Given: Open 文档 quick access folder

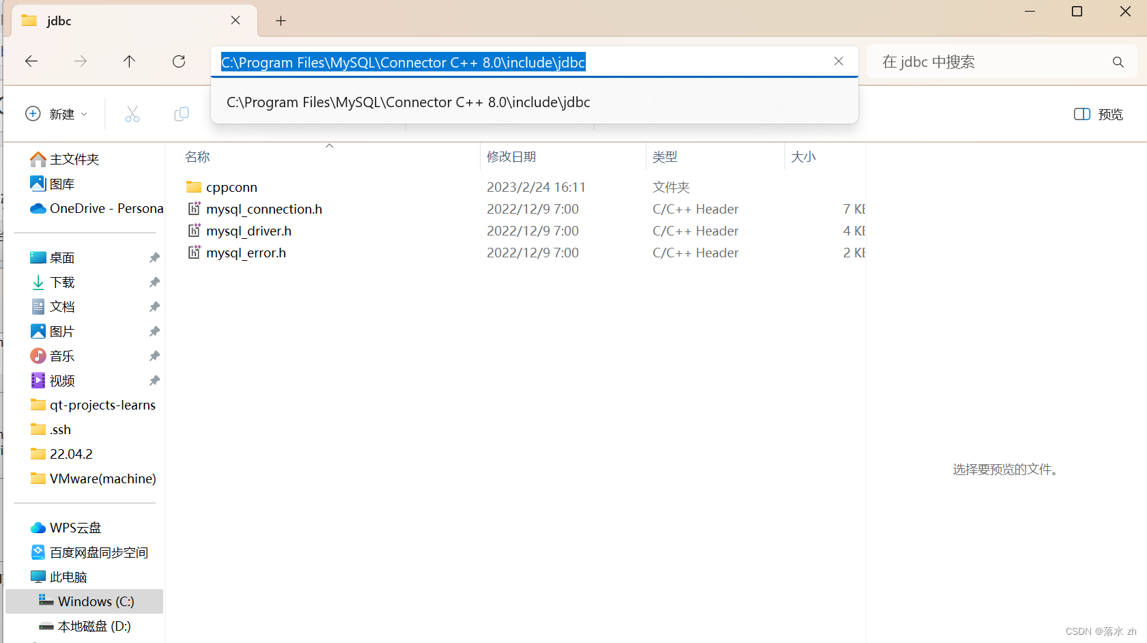Looking at the screenshot, I should point(53,306).
